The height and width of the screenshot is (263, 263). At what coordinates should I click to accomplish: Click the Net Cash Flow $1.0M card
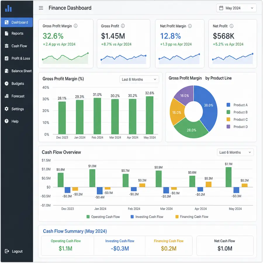point(225,246)
